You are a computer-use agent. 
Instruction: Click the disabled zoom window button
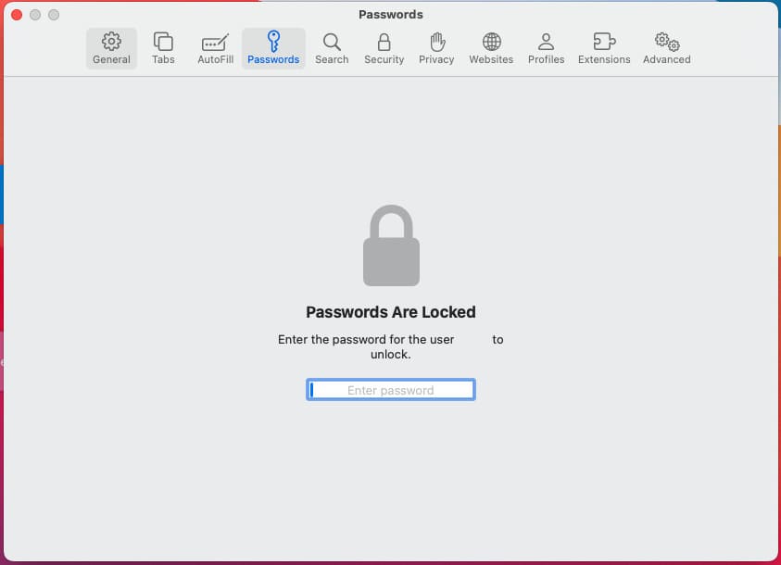point(54,15)
